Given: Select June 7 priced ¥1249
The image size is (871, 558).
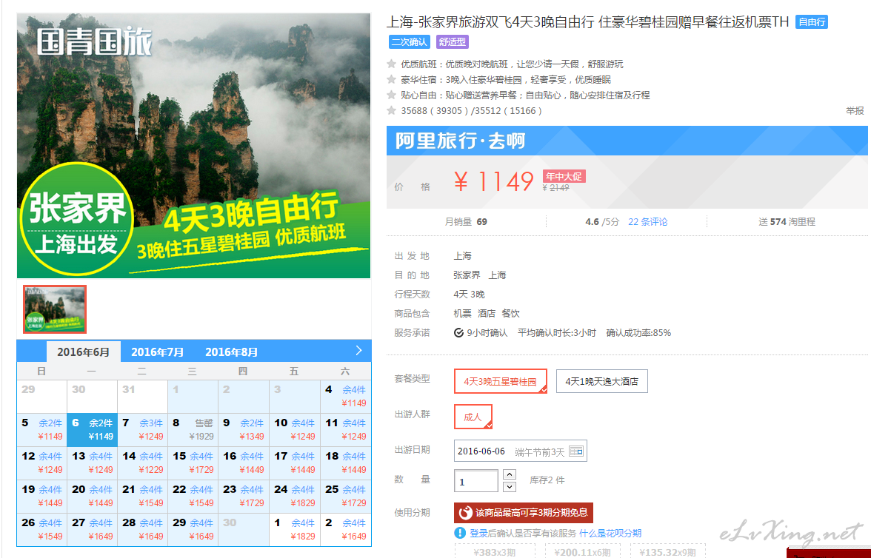Looking at the screenshot, I should point(143,430).
